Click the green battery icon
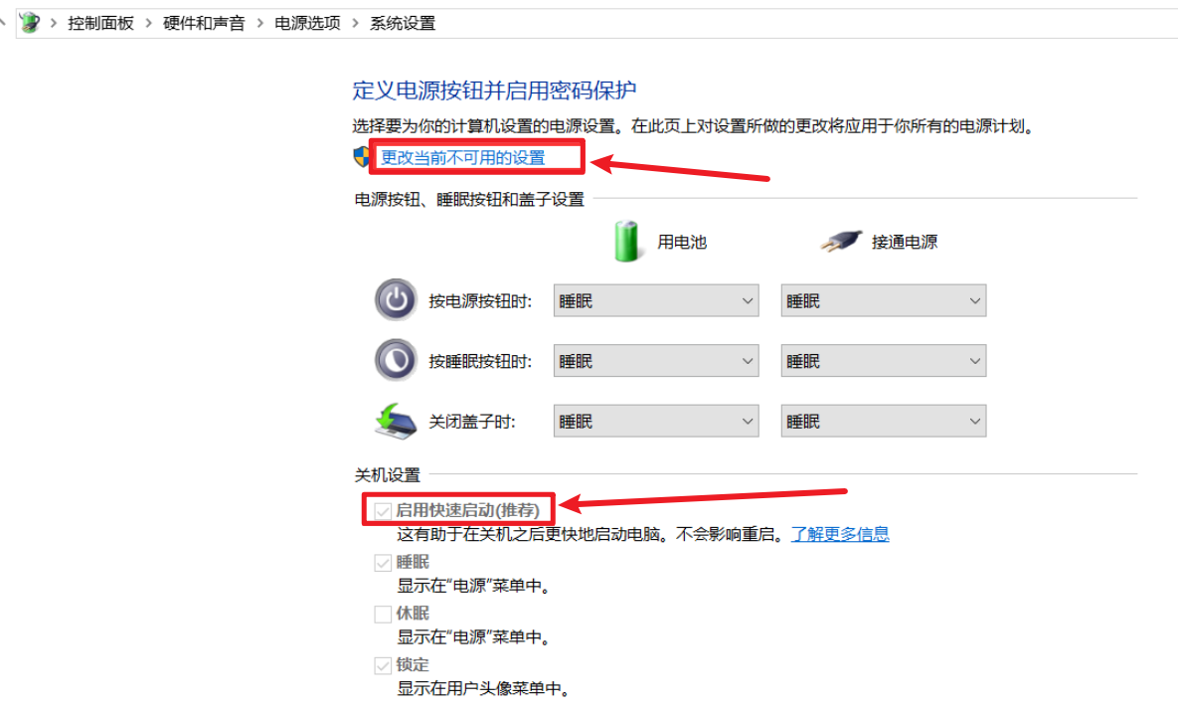 [626, 242]
